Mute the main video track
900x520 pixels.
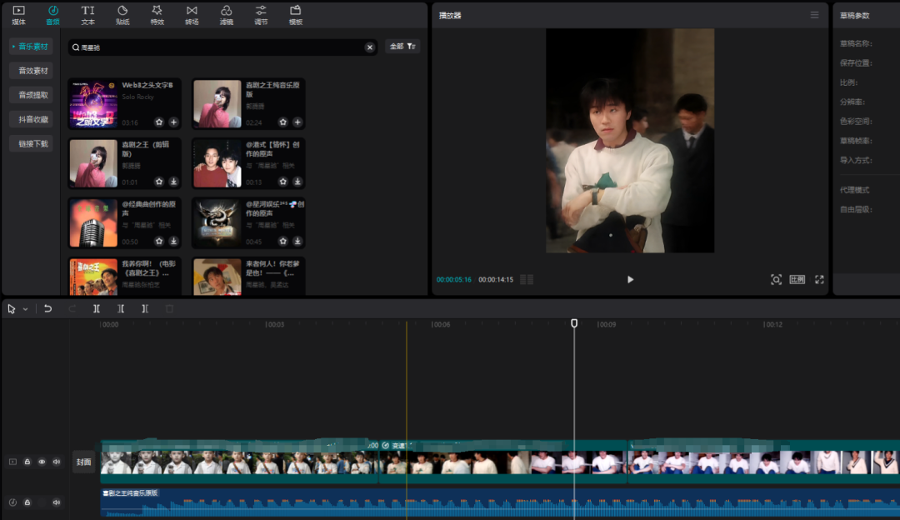tap(57, 462)
